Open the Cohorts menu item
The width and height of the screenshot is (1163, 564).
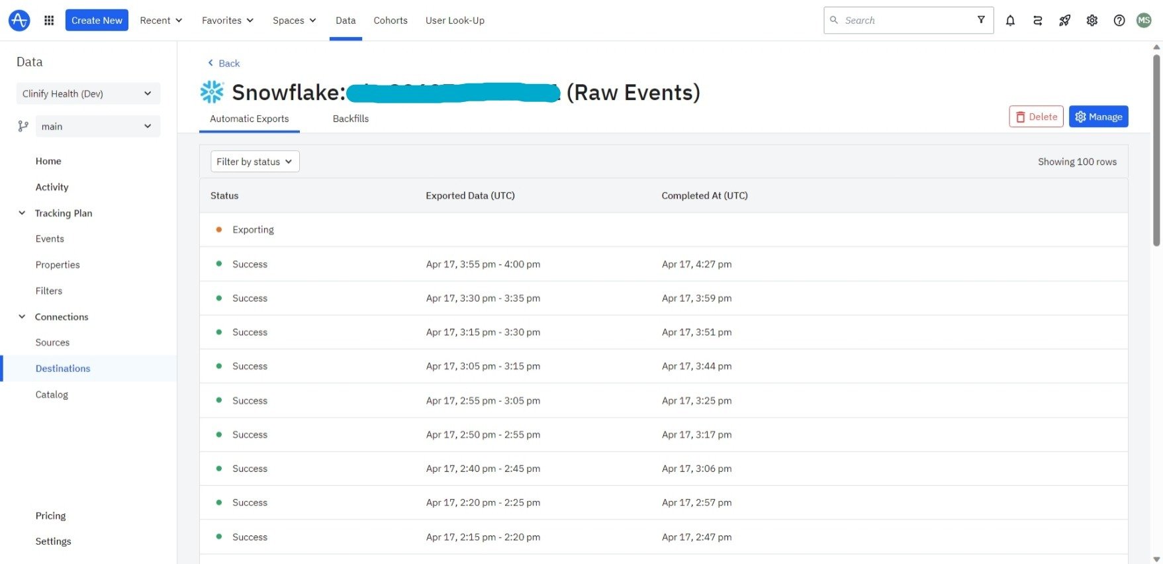[x=391, y=21]
